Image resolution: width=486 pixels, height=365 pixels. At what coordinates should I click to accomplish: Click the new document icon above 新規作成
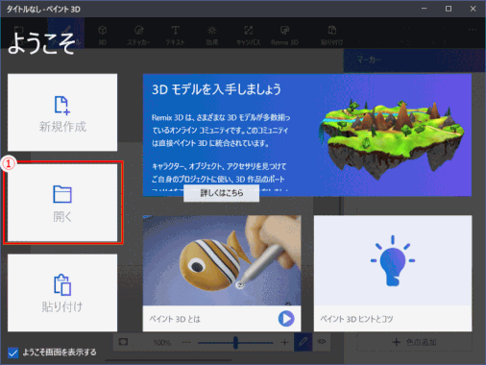coord(62,105)
